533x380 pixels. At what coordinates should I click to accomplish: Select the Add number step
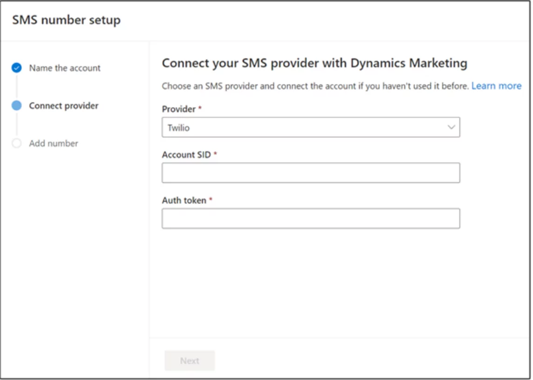click(x=54, y=144)
